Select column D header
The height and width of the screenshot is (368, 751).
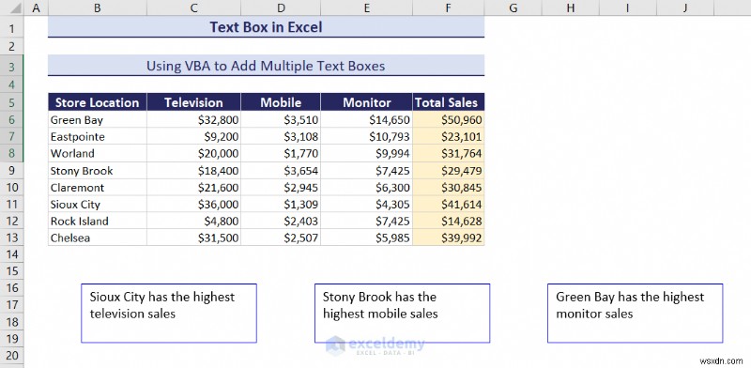(281, 8)
